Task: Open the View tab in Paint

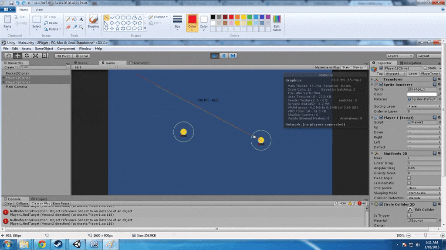Action: 39,10
